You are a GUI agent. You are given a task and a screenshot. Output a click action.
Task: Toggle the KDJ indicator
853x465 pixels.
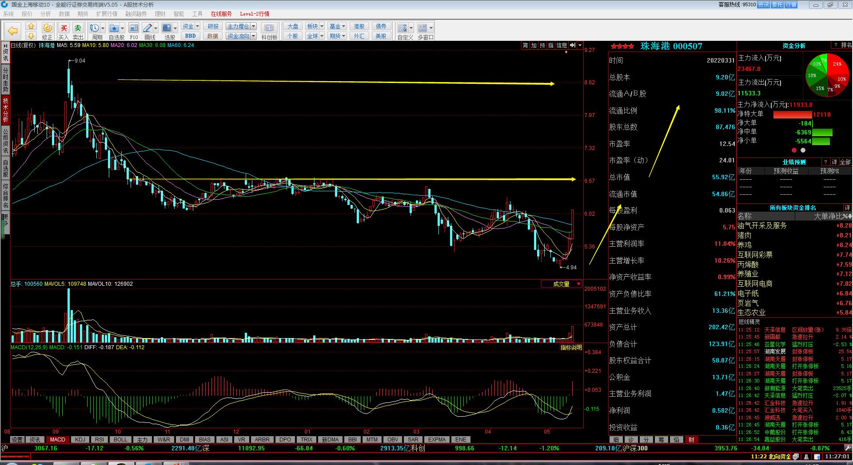click(x=80, y=440)
